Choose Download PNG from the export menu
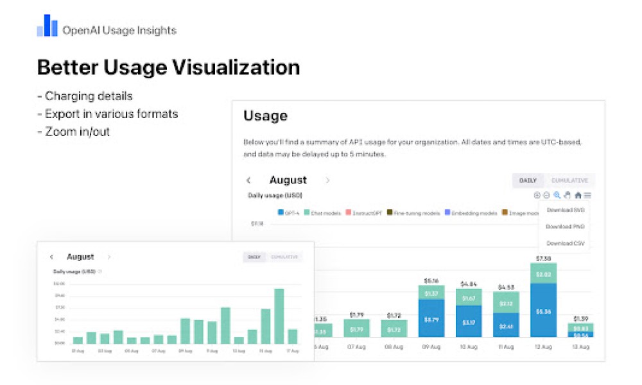 pyautogui.click(x=565, y=227)
